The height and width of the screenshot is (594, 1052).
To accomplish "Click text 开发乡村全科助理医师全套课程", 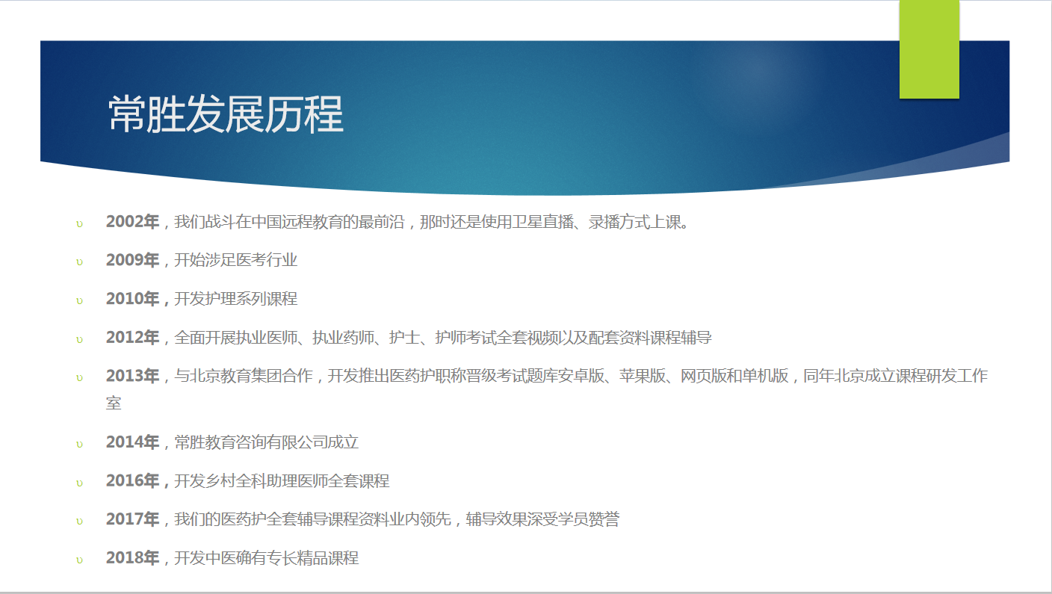I will [x=282, y=481].
